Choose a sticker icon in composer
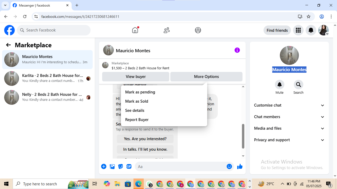Viewport: 337px width, 189px height. (x=121, y=166)
